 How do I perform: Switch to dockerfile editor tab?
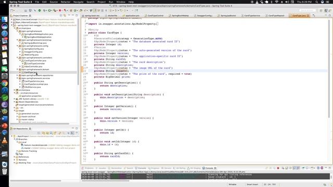112,16
